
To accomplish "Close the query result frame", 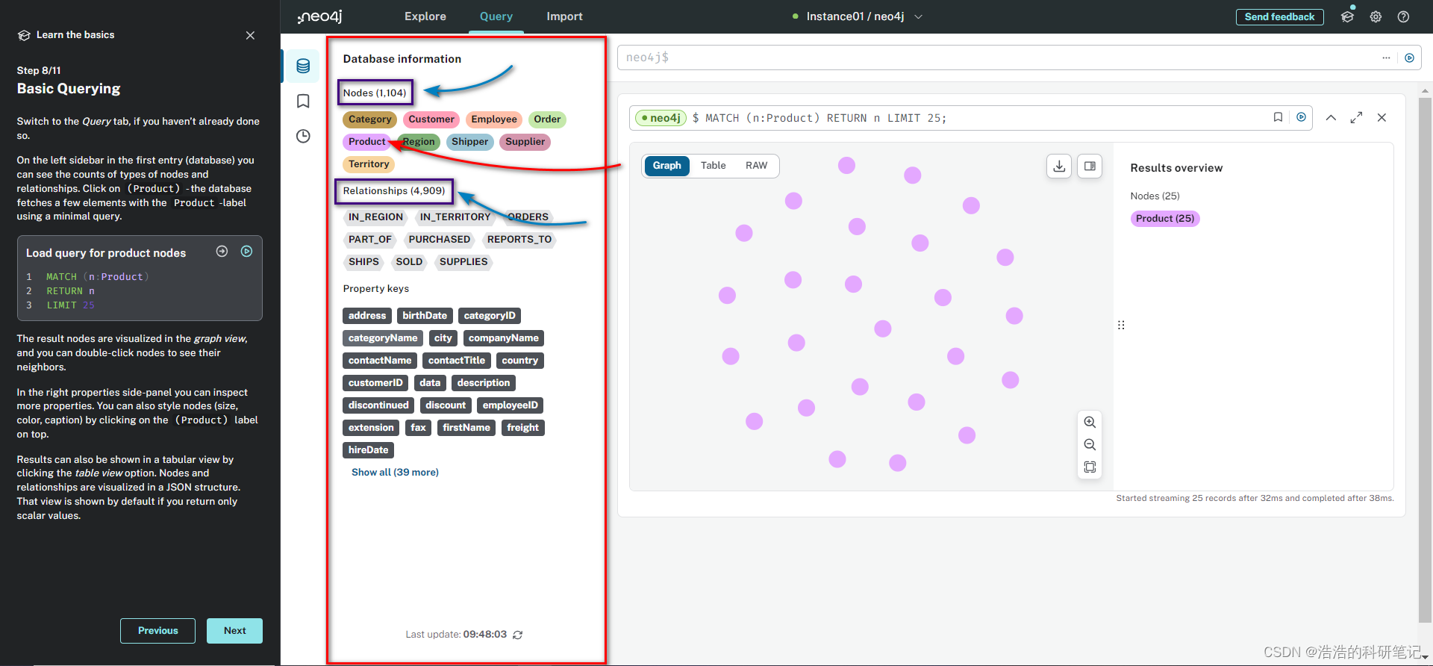I will pyautogui.click(x=1382, y=117).
